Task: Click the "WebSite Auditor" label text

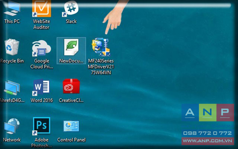Action: point(41,24)
